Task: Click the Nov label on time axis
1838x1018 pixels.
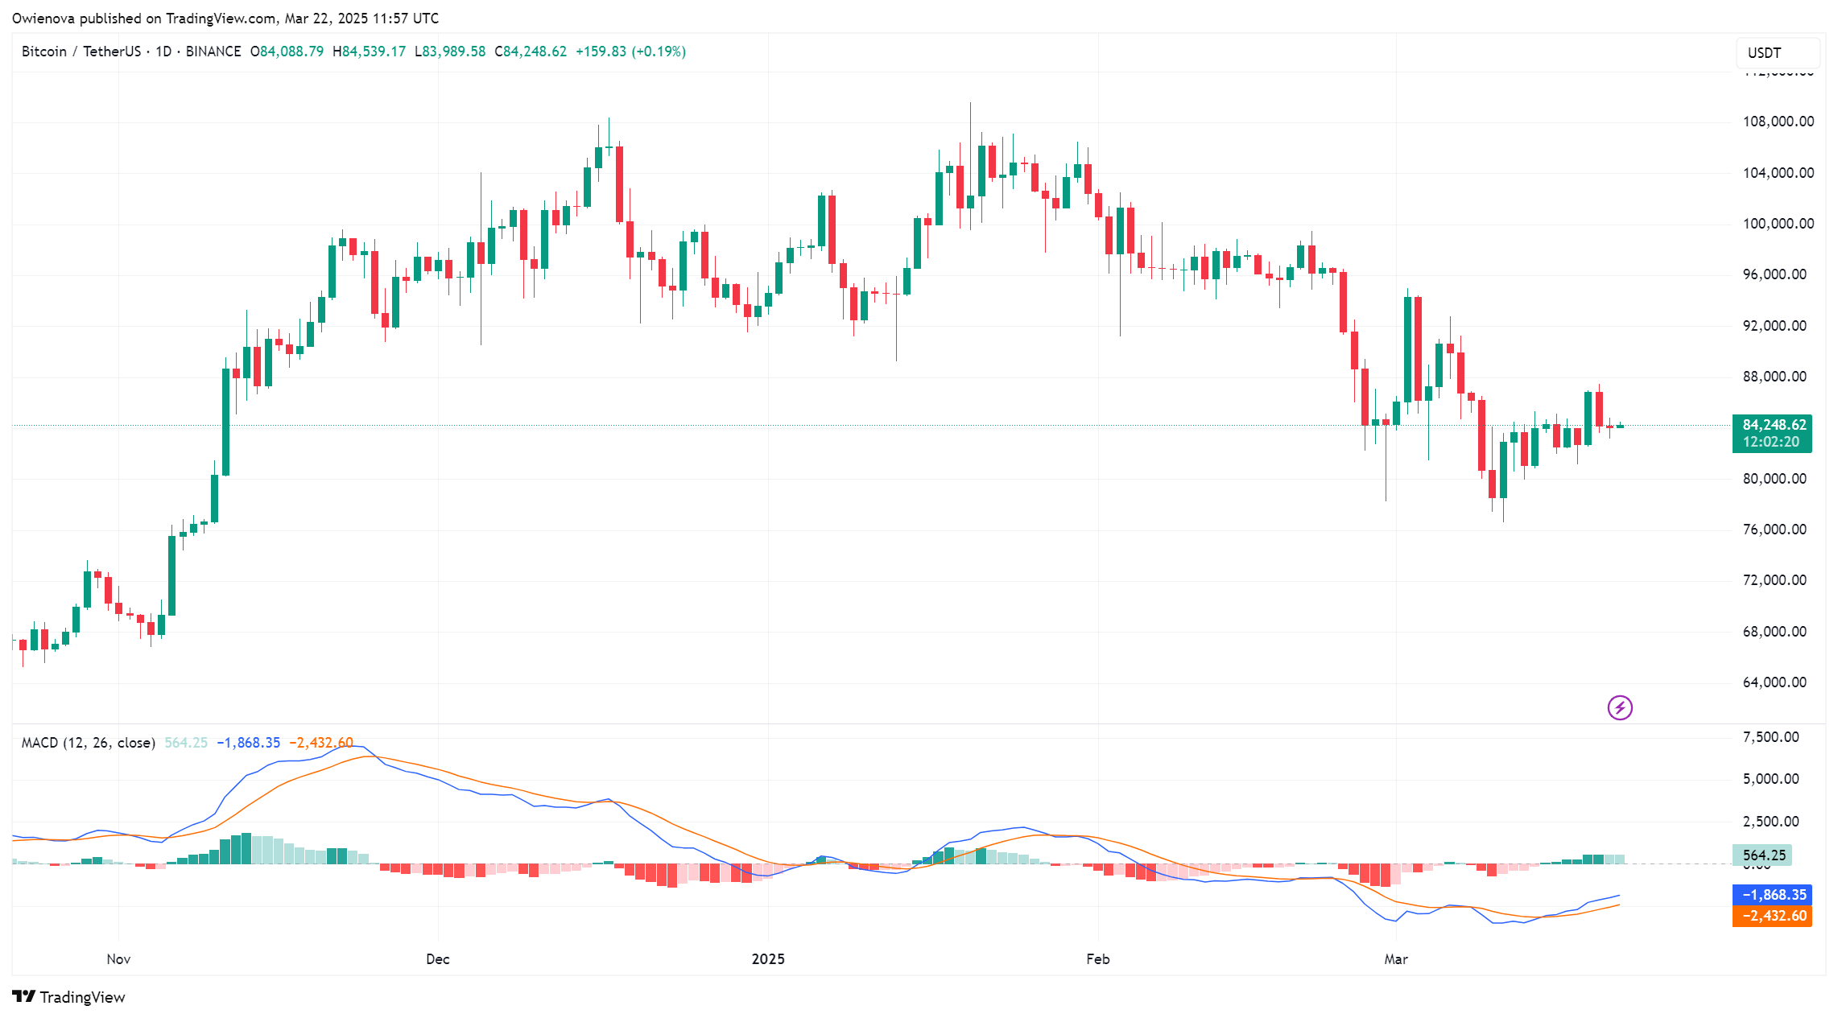Action: pyautogui.click(x=118, y=959)
